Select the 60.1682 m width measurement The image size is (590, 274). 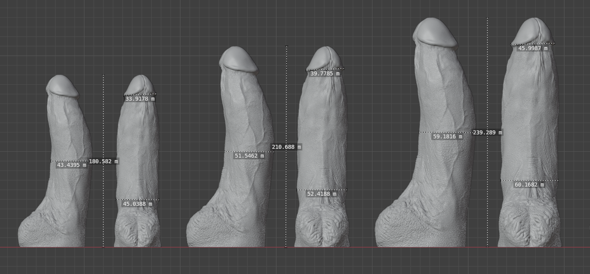click(529, 185)
